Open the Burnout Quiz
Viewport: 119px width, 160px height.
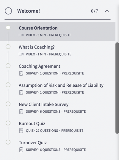click(x=58, y=127)
